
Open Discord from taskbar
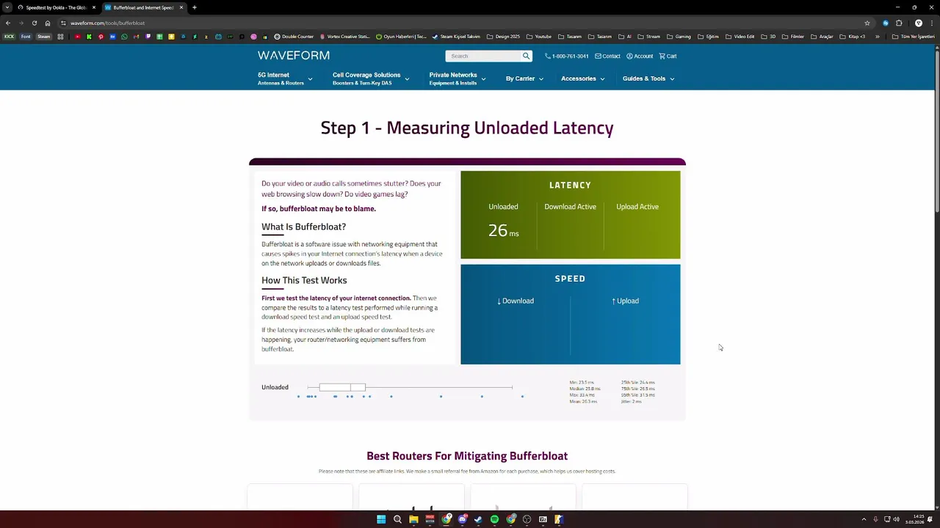462,519
